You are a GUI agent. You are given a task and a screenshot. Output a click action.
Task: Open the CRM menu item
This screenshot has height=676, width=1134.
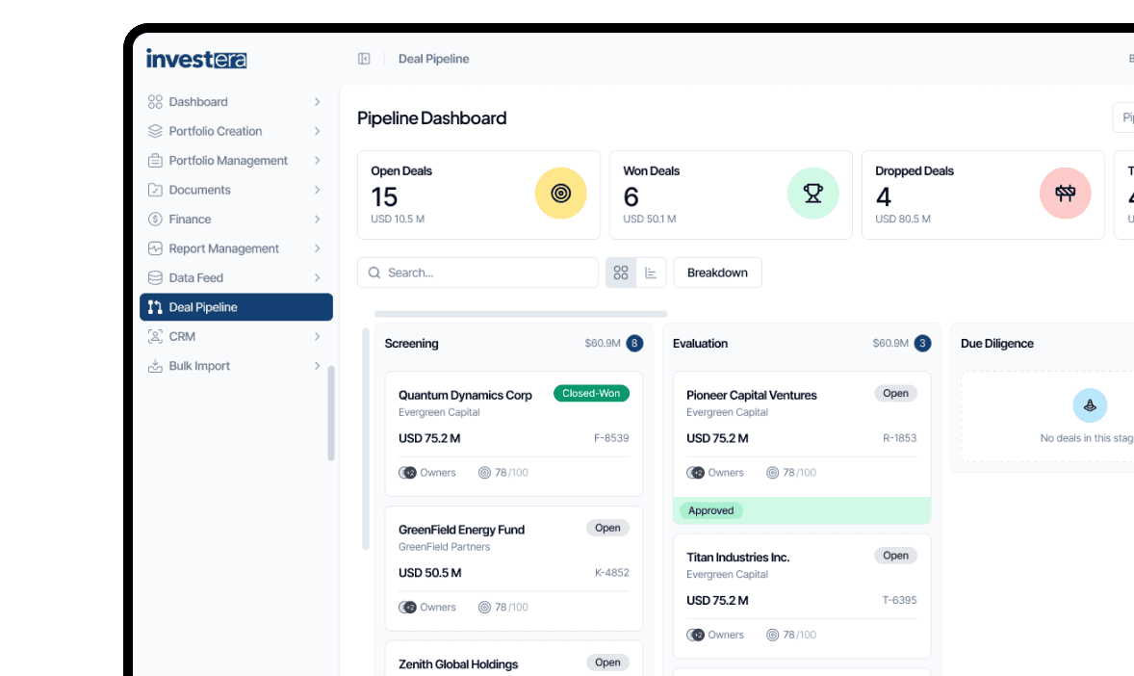[236, 336]
